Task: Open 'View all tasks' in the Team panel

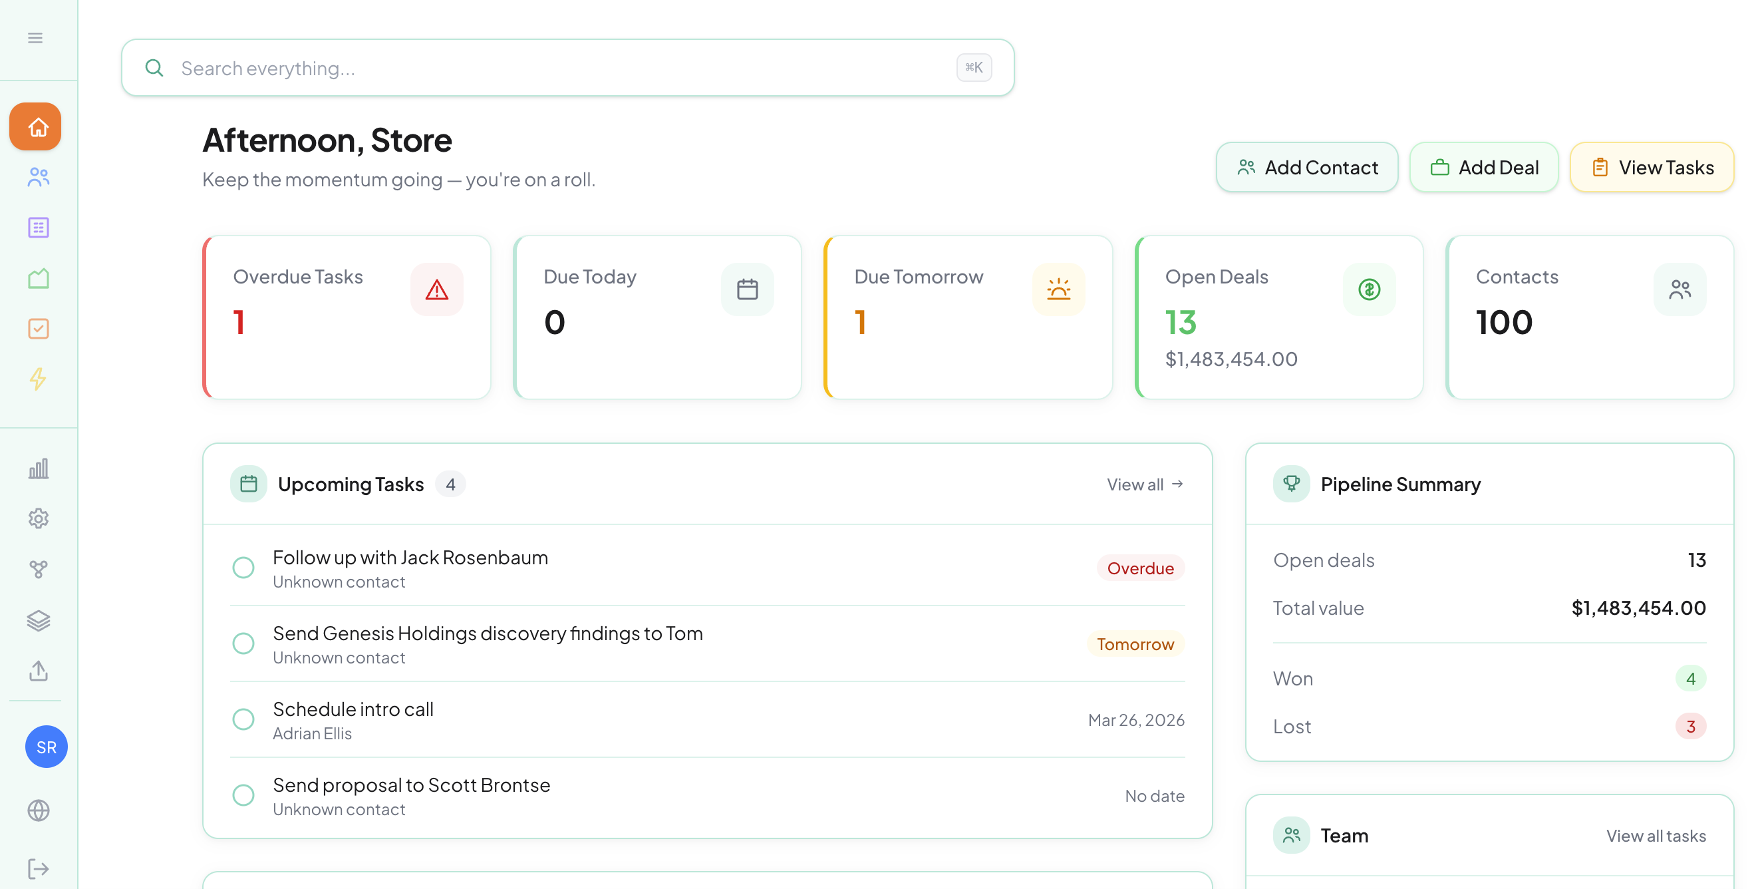Action: (1656, 836)
